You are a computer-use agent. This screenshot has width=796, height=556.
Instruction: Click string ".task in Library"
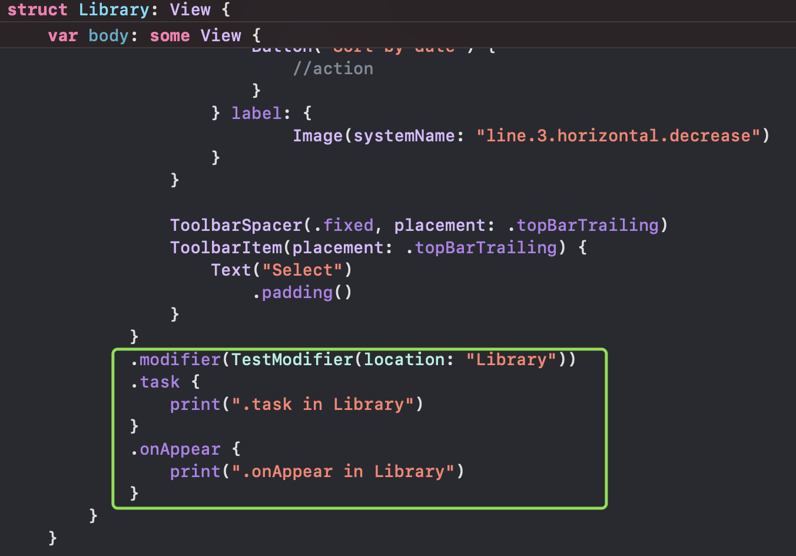(x=323, y=404)
